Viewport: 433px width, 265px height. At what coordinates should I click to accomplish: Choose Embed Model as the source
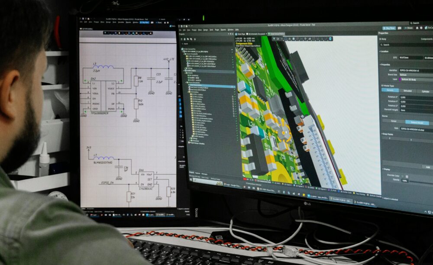point(417,123)
